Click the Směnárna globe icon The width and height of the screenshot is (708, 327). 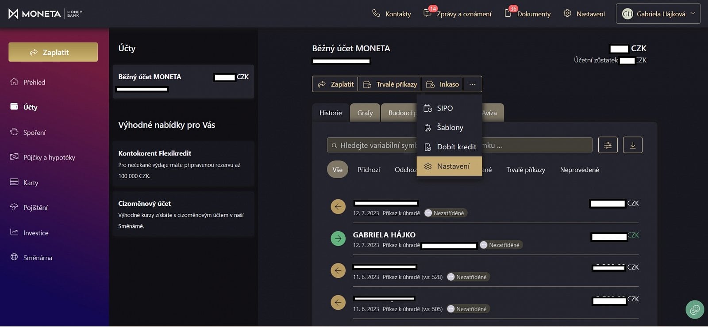[x=14, y=257]
